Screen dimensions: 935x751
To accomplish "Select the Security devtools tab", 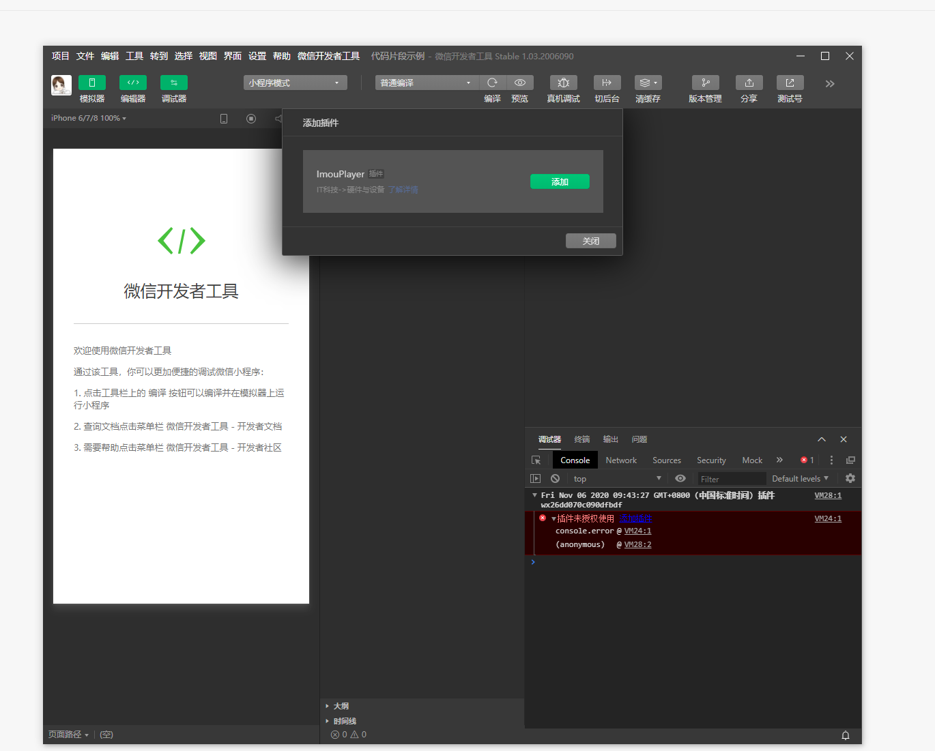I will pos(711,460).
